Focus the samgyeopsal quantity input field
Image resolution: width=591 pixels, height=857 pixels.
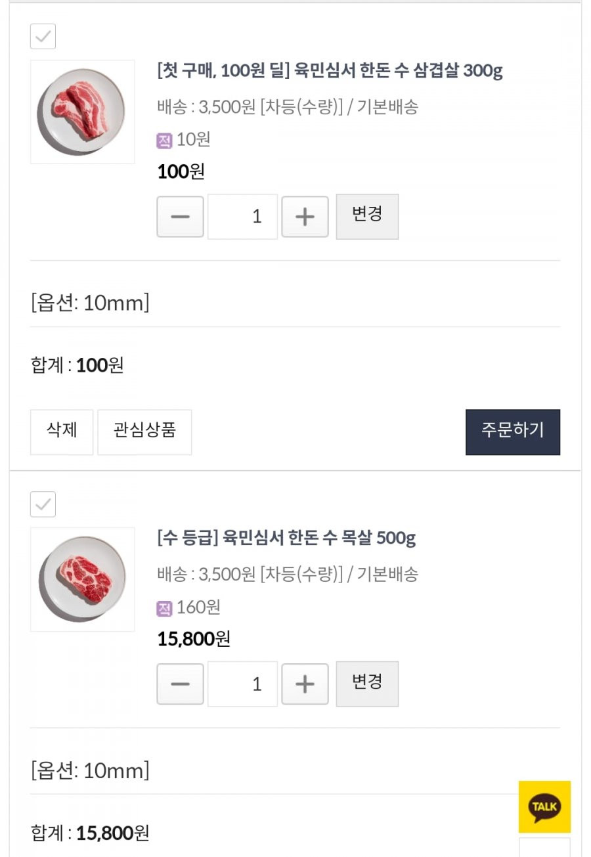click(242, 216)
